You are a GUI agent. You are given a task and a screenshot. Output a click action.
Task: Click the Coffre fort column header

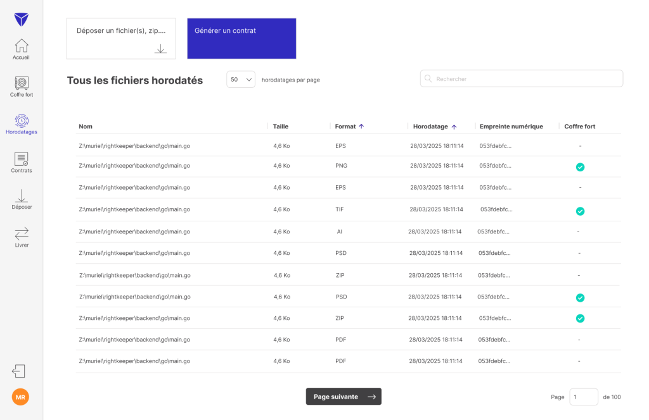(579, 127)
